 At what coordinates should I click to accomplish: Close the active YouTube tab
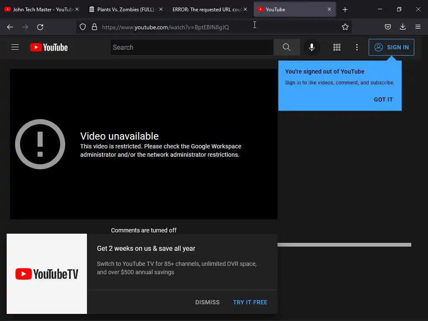pos(329,9)
